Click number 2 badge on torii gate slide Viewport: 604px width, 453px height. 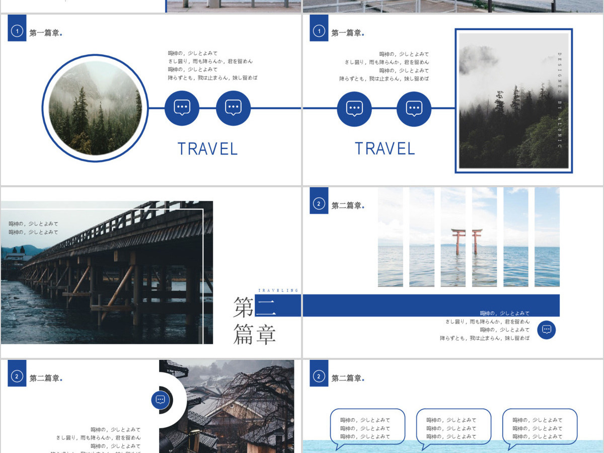(319, 203)
